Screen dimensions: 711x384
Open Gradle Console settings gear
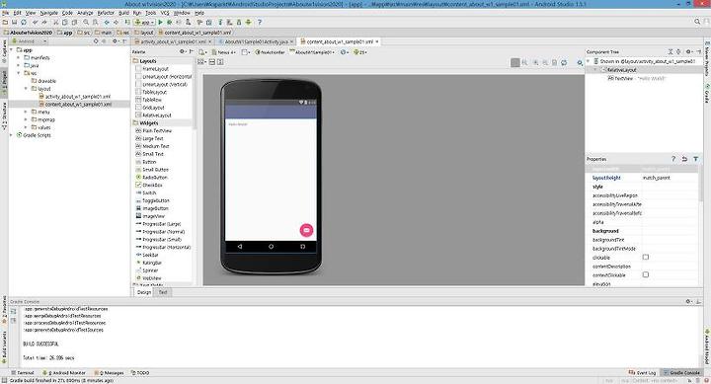688,301
